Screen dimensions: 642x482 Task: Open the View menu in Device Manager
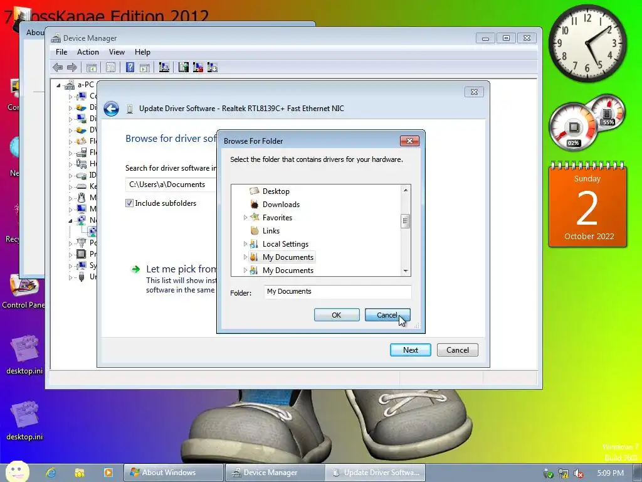117,52
